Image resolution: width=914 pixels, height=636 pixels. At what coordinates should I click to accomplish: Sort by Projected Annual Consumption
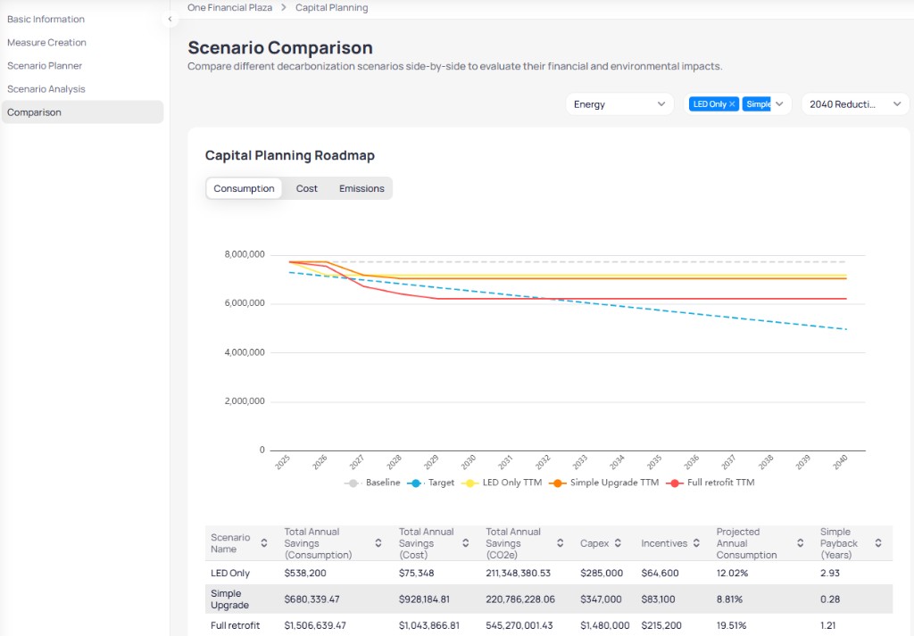coord(801,543)
